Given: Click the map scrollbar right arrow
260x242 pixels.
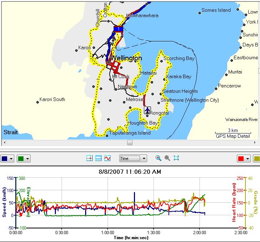Looking at the screenshot, I should tap(255, 142).
